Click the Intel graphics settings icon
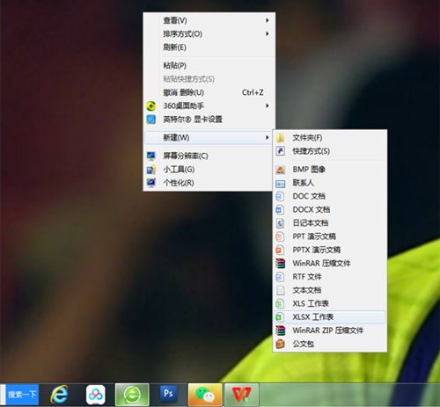Viewport: 440px width, 407px height. pyautogui.click(x=151, y=120)
